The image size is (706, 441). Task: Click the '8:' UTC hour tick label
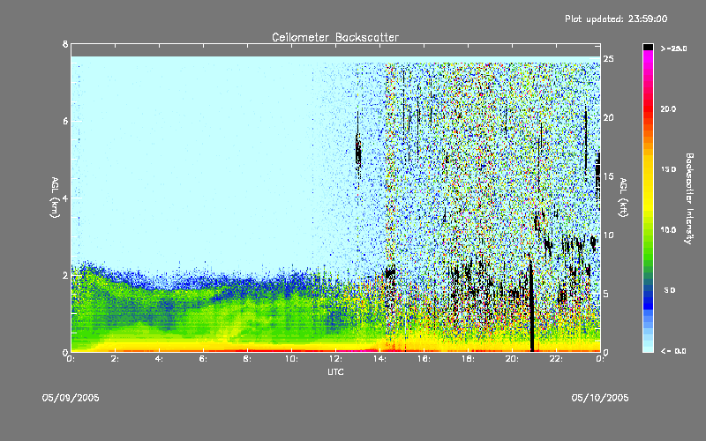pyautogui.click(x=247, y=359)
